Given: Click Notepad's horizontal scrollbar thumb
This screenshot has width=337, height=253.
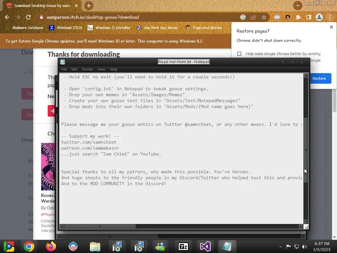Looking at the screenshot, I should (x=100, y=226).
